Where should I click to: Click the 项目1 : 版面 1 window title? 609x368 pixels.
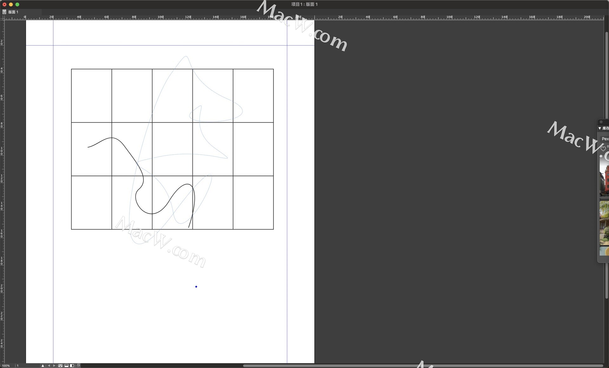tap(304, 4)
